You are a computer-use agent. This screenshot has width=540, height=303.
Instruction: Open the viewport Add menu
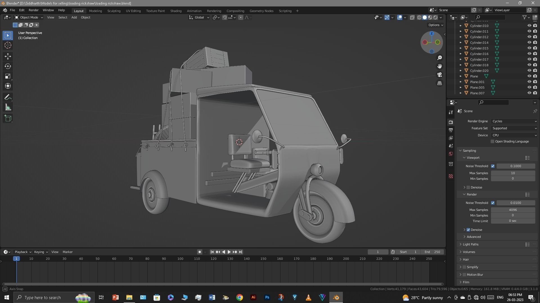(x=74, y=17)
